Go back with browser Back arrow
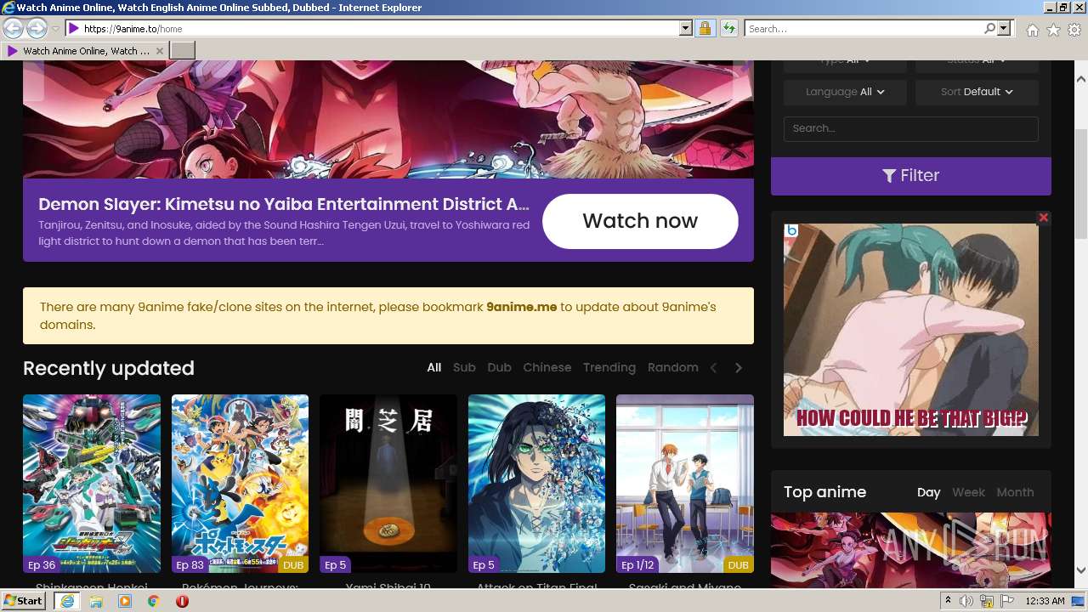 pos(13,28)
